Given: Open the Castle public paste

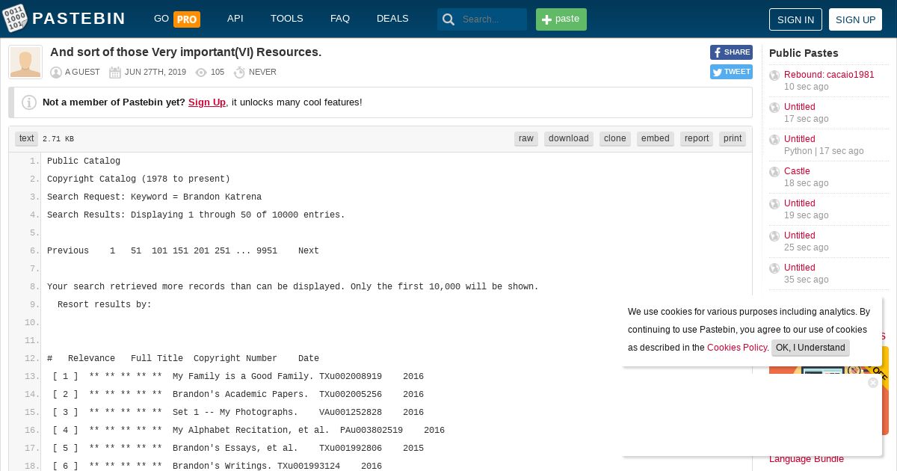Looking at the screenshot, I should pyautogui.click(x=797, y=171).
